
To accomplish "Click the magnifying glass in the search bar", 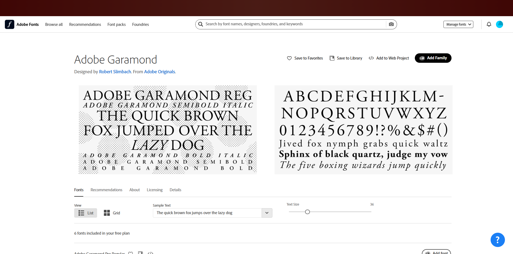I will tap(200, 24).
